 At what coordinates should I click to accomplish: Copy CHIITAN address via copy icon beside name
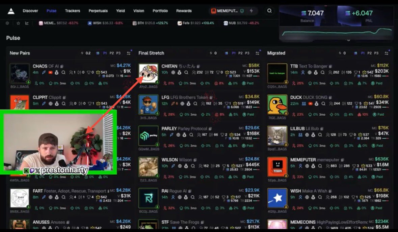(x=198, y=67)
